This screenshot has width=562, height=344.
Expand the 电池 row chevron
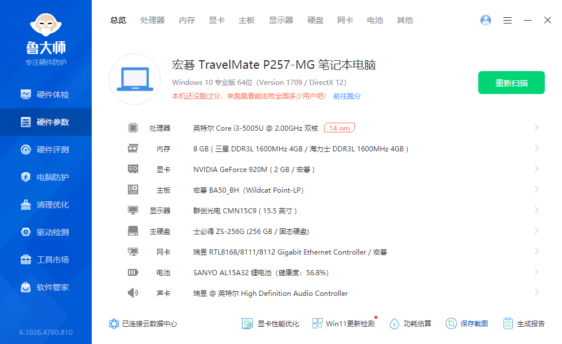point(537,272)
